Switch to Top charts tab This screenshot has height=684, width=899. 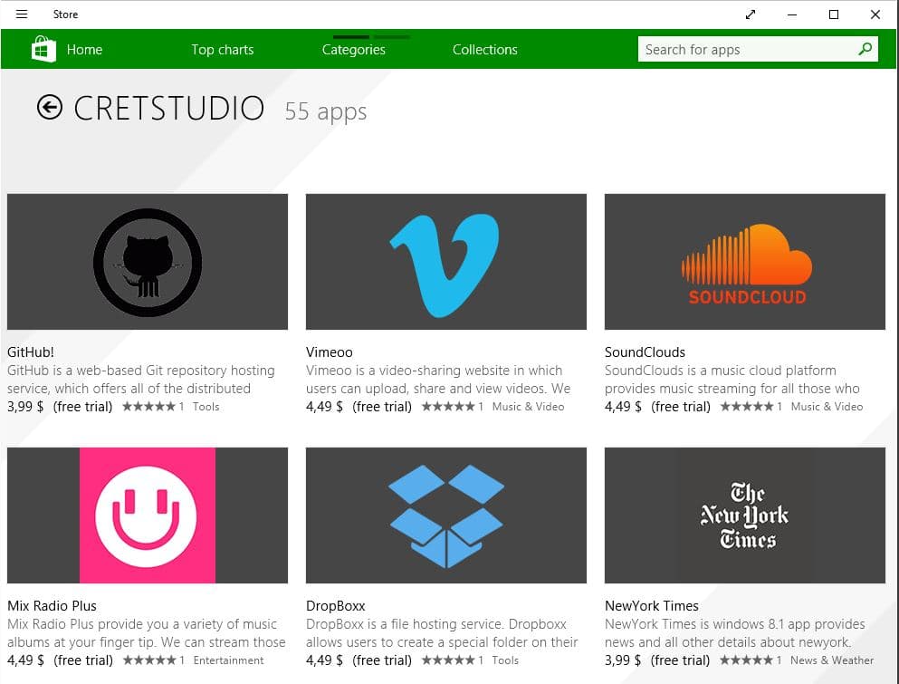[222, 50]
